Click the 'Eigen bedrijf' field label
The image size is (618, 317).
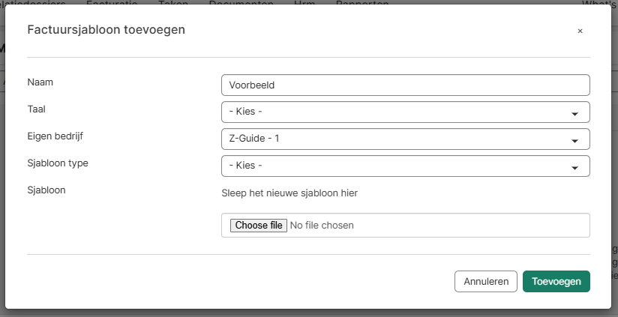(55, 136)
